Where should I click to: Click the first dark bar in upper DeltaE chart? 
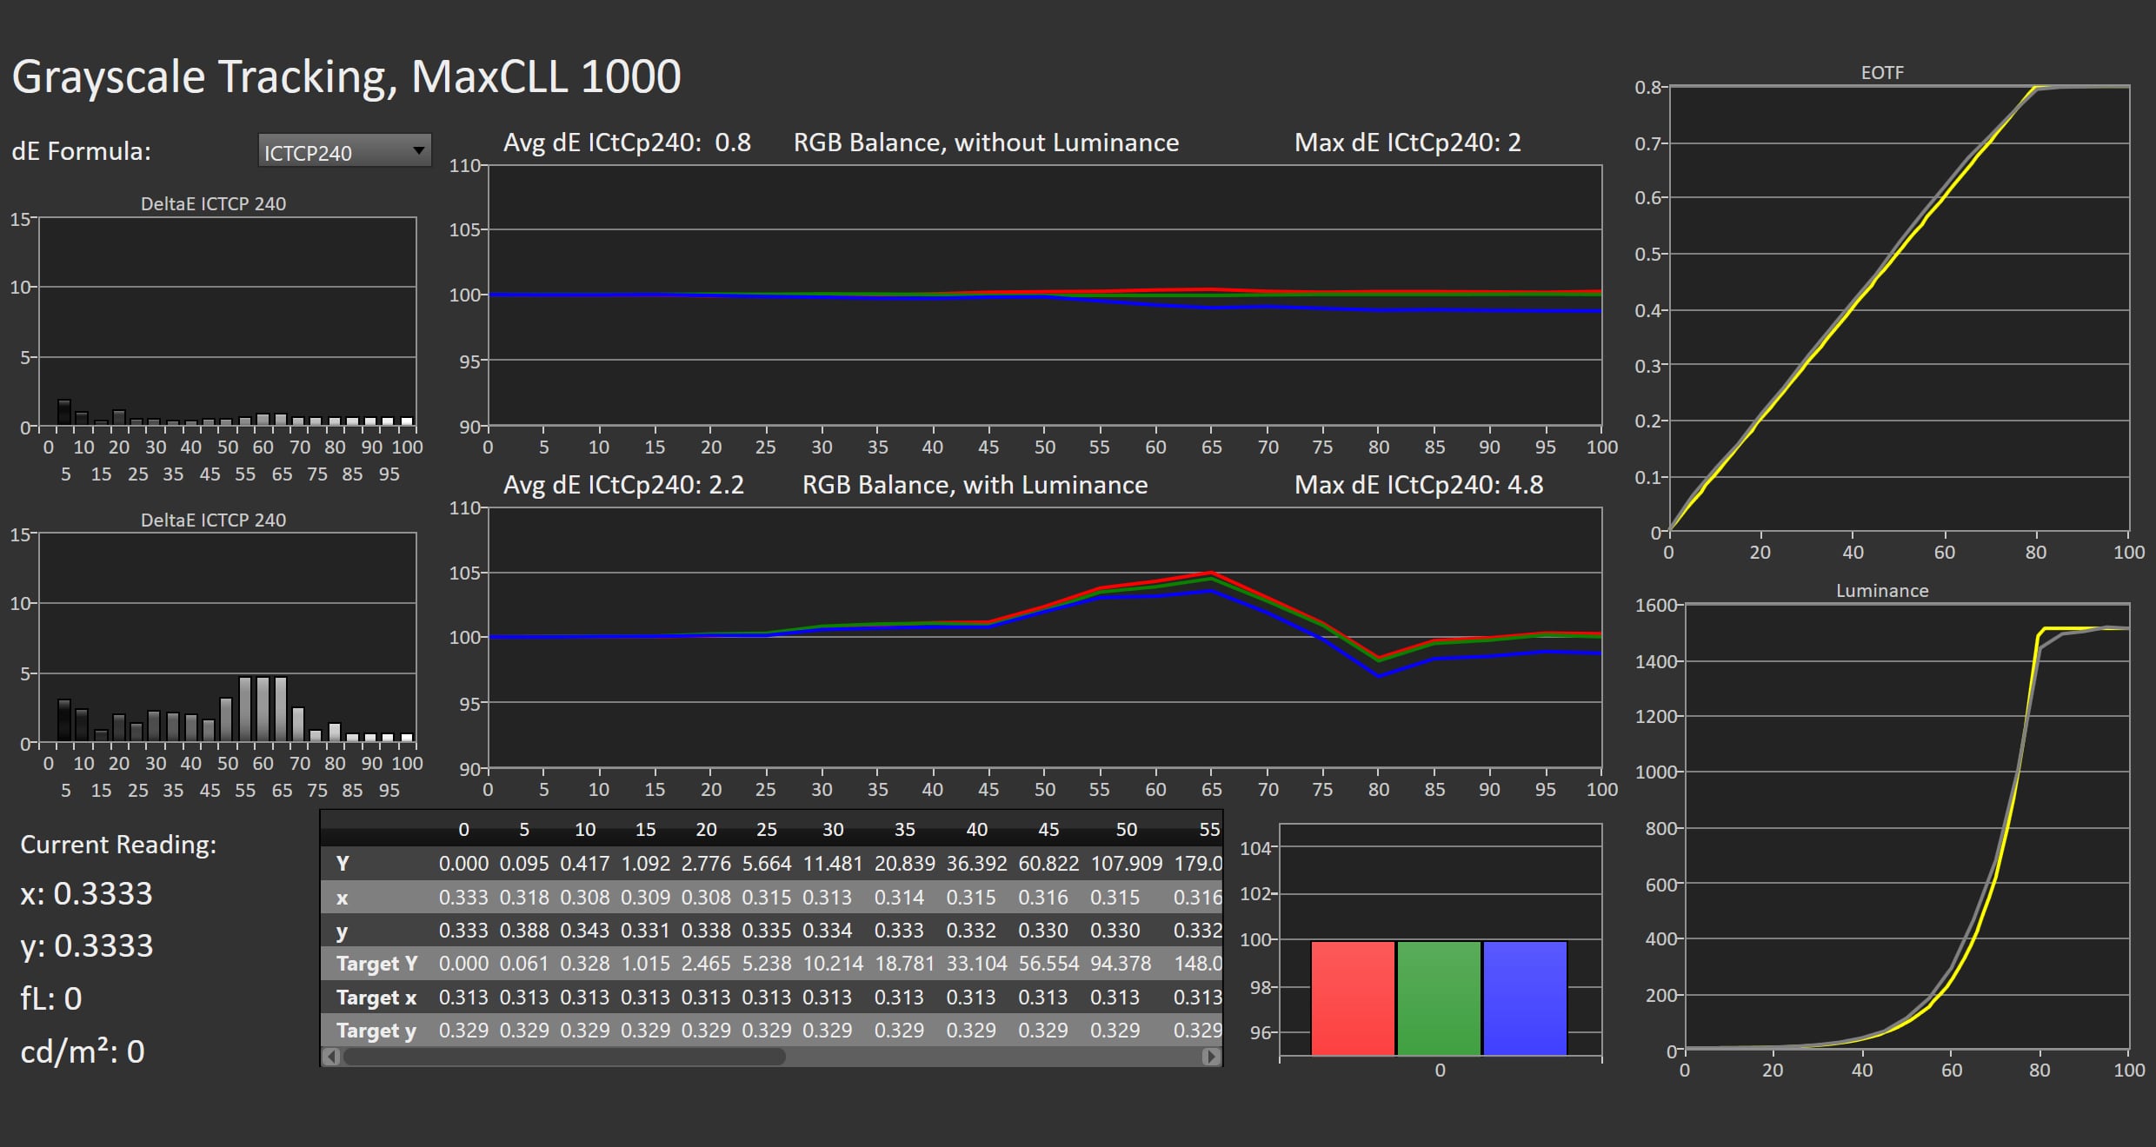[63, 412]
